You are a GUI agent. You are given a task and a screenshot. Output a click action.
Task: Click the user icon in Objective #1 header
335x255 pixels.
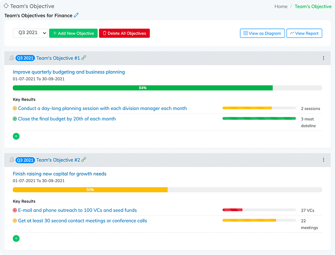[x=12, y=58]
